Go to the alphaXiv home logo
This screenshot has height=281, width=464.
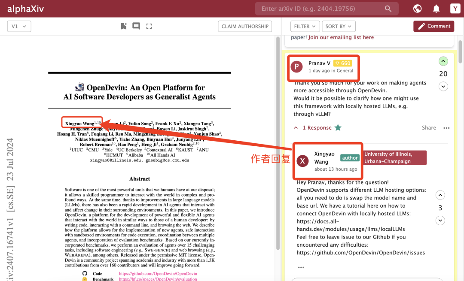point(25,9)
